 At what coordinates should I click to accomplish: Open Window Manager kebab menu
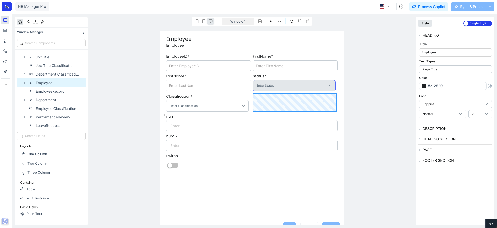coord(83,32)
